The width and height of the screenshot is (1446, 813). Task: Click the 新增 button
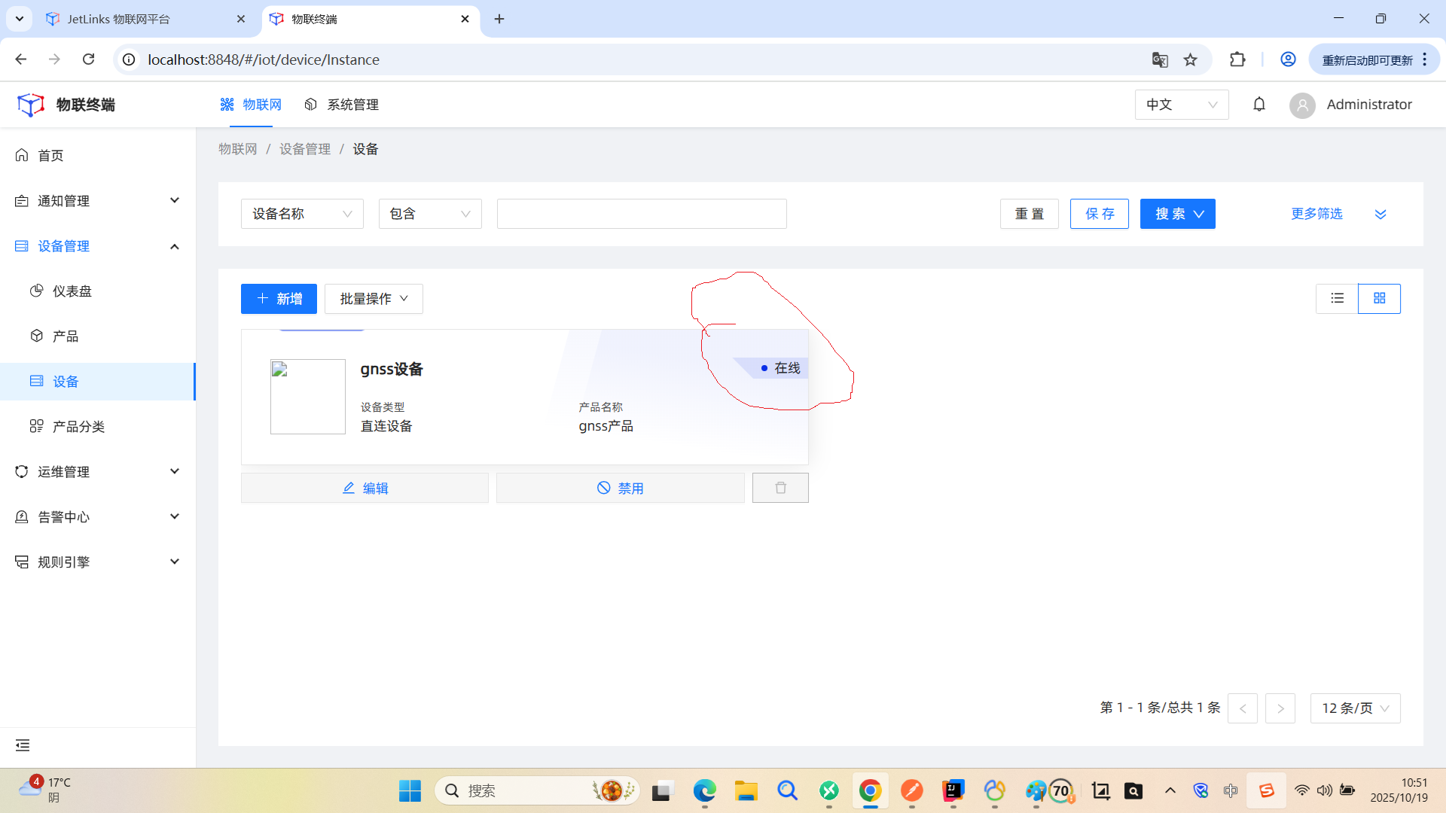(279, 298)
